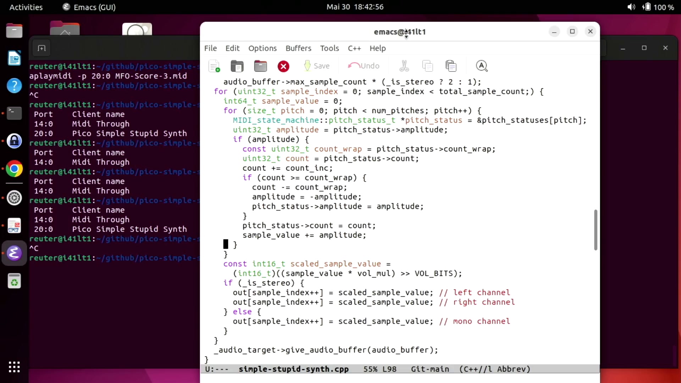Open the document viewer icon in dock

click(x=14, y=226)
